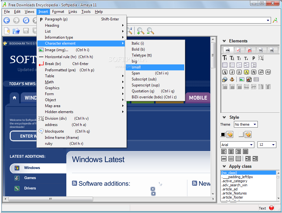The height and width of the screenshot is (213, 282).
Task: Open a document with the folder icon
Action: tap(16, 31)
